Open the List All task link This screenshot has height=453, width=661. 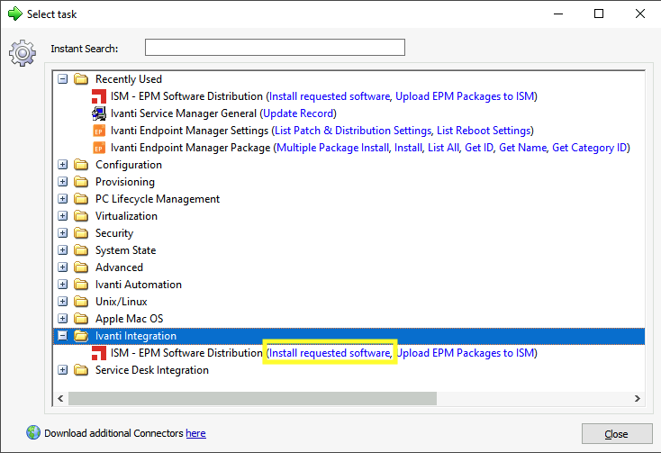[x=443, y=148]
